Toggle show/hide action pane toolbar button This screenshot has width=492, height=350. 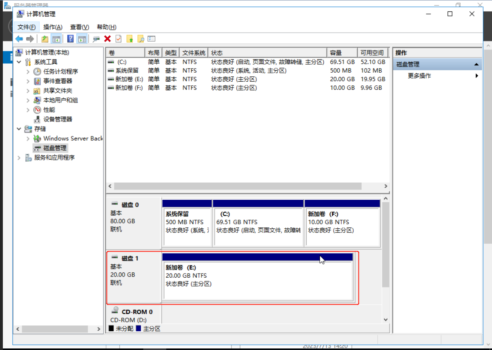coord(82,39)
